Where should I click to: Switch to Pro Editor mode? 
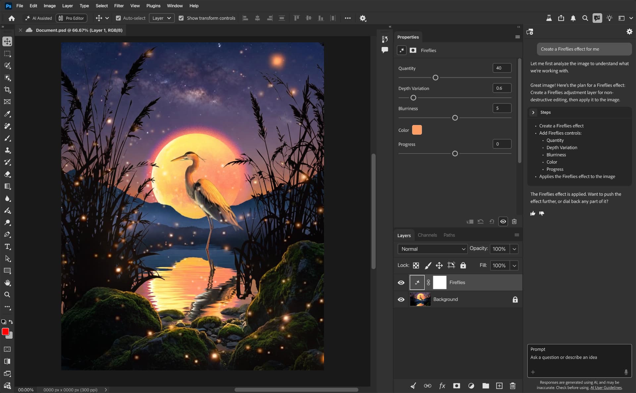71,18
